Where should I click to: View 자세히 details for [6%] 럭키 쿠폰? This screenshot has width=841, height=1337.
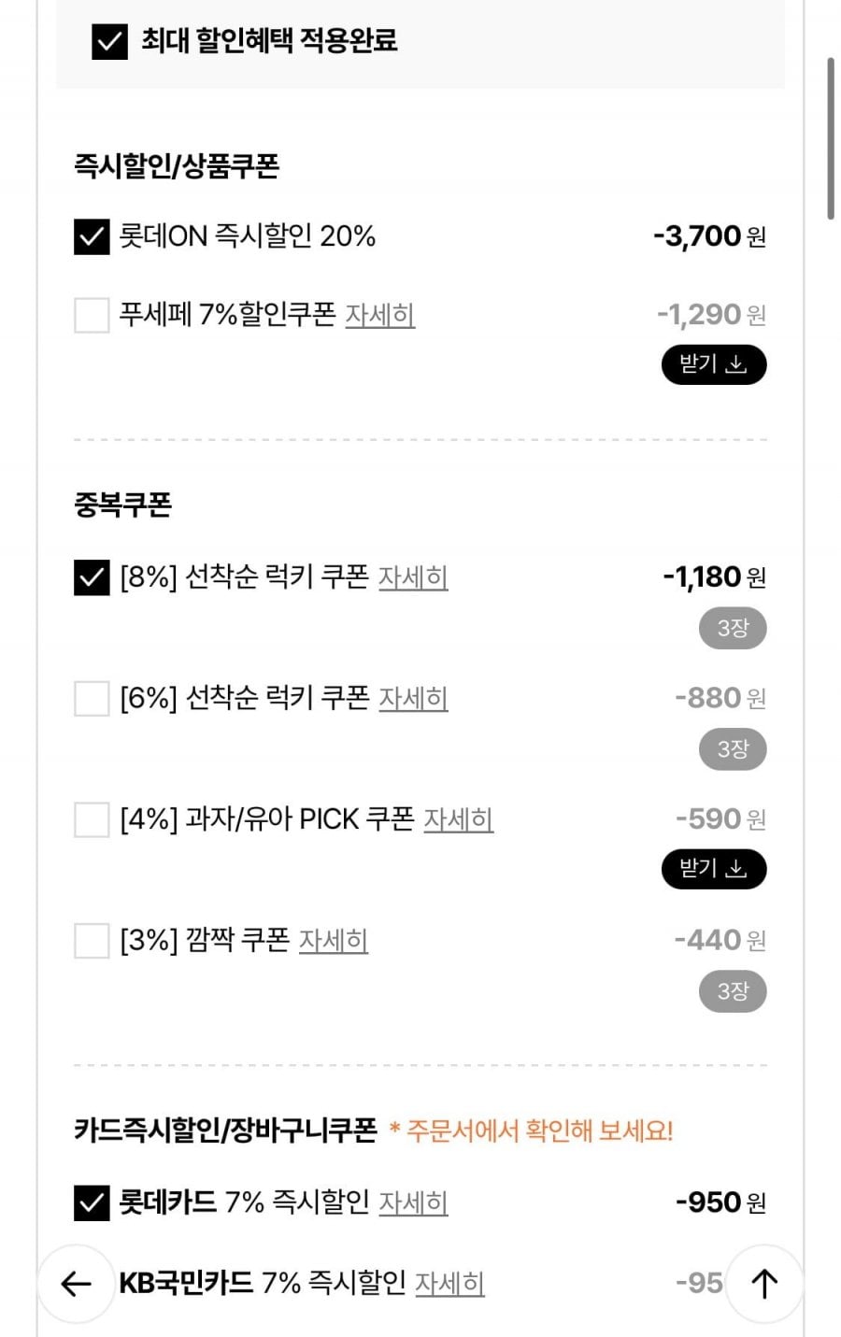[413, 698]
